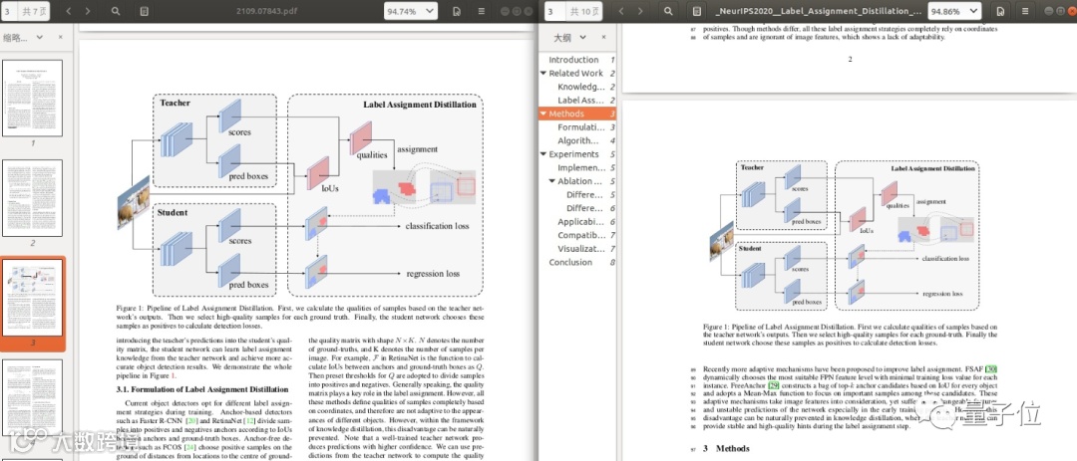The height and width of the screenshot is (461, 1077).
Task: Jump to Algorith... outline entry
Action: click(x=577, y=140)
